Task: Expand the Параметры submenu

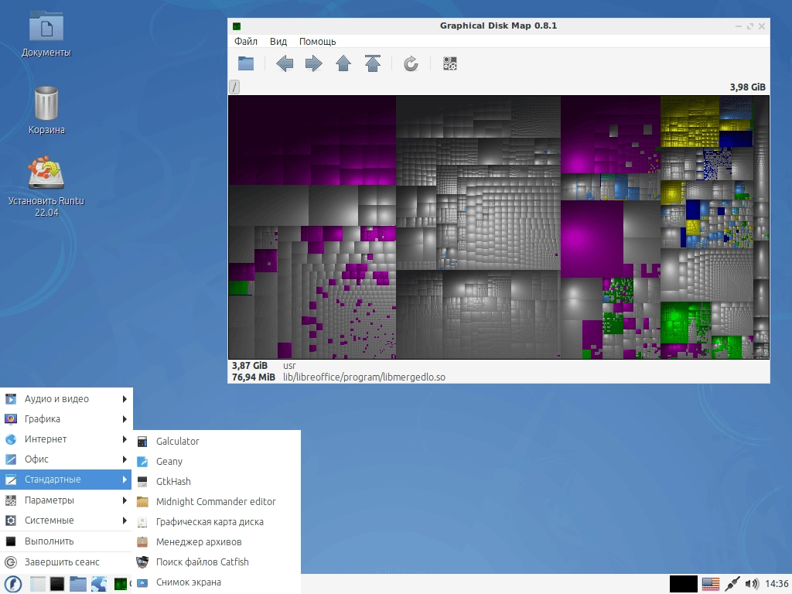Action: coord(66,500)
